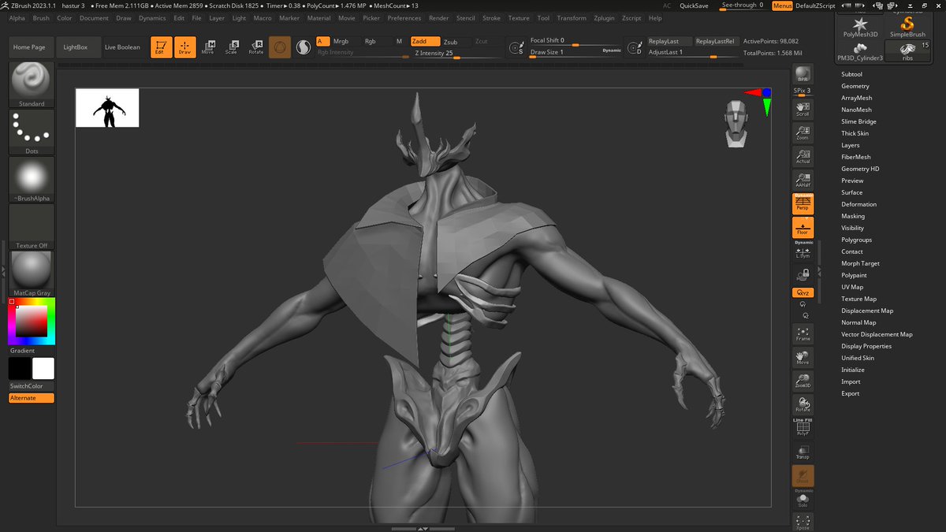Viewport: 946px width, 532px height.
Task: Click the Frame mesh icon
Action: [803, 333]
